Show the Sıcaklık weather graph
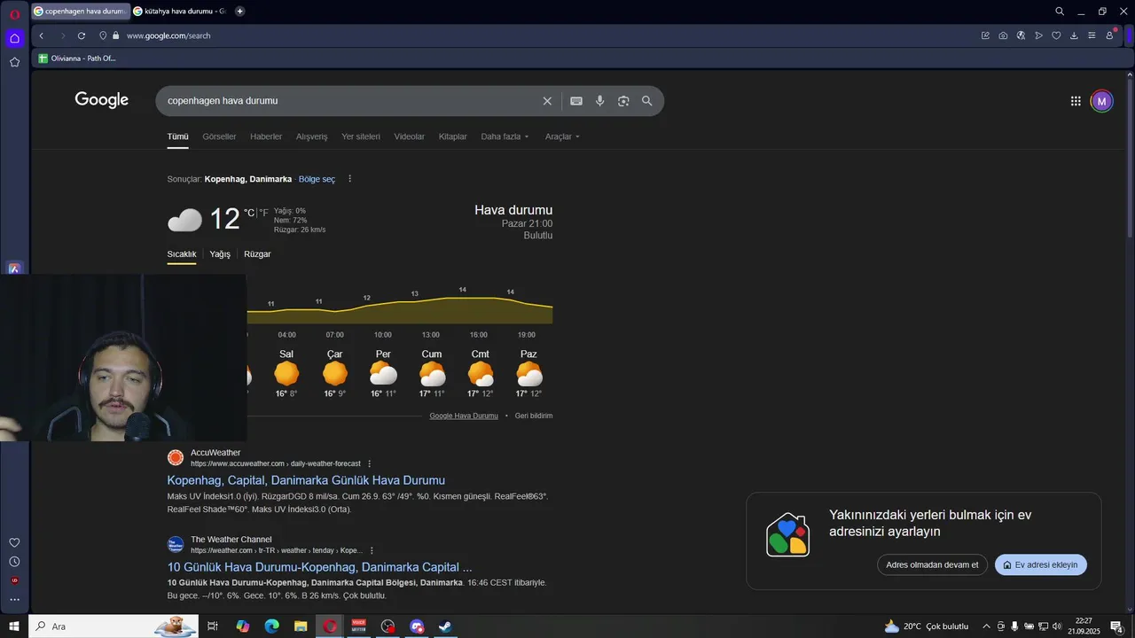This screenshot has height=638, width=1135. tap(182, 254)
